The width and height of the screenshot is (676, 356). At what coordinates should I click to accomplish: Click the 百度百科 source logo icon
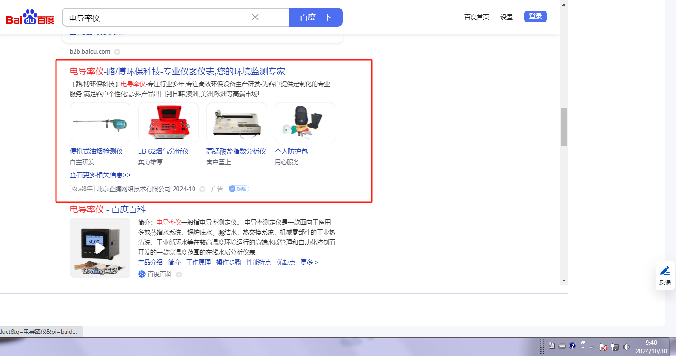tap(141, 274)
